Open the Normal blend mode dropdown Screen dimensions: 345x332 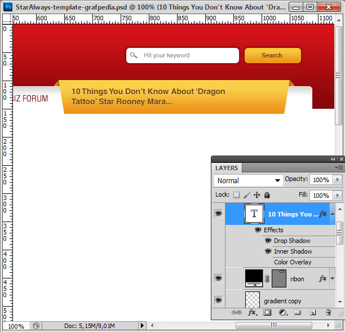pyautogui.click(x=249, y=180)
